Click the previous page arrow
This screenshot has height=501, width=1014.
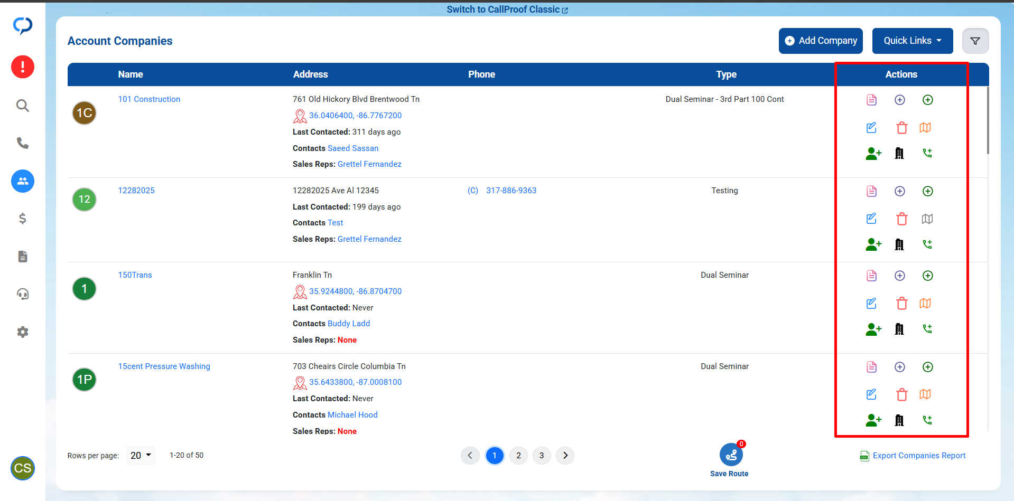[470, 455]
